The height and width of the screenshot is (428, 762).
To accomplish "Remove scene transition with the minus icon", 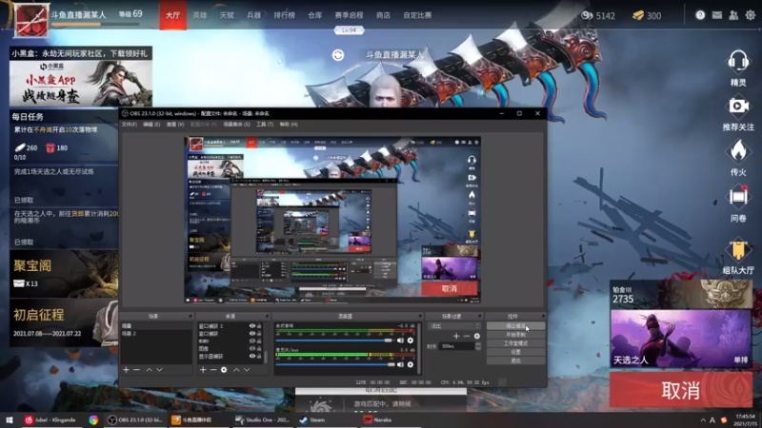I will [466, 336].
